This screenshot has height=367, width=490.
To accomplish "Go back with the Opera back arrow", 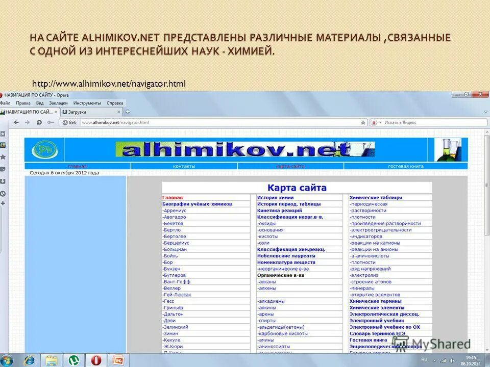I will coord(16,122).
